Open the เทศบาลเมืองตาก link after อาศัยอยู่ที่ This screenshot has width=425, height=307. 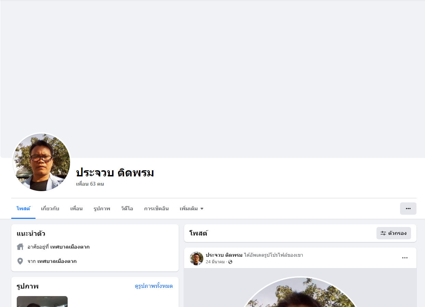pos(70,247)
